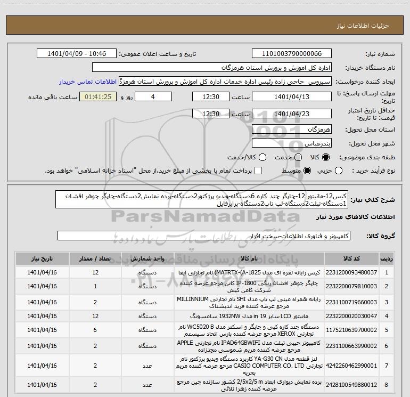Image resolution: width=410 pixels, height=397 pixels.
Task: Select product code 2232200020030047
Action: (351, 316)
